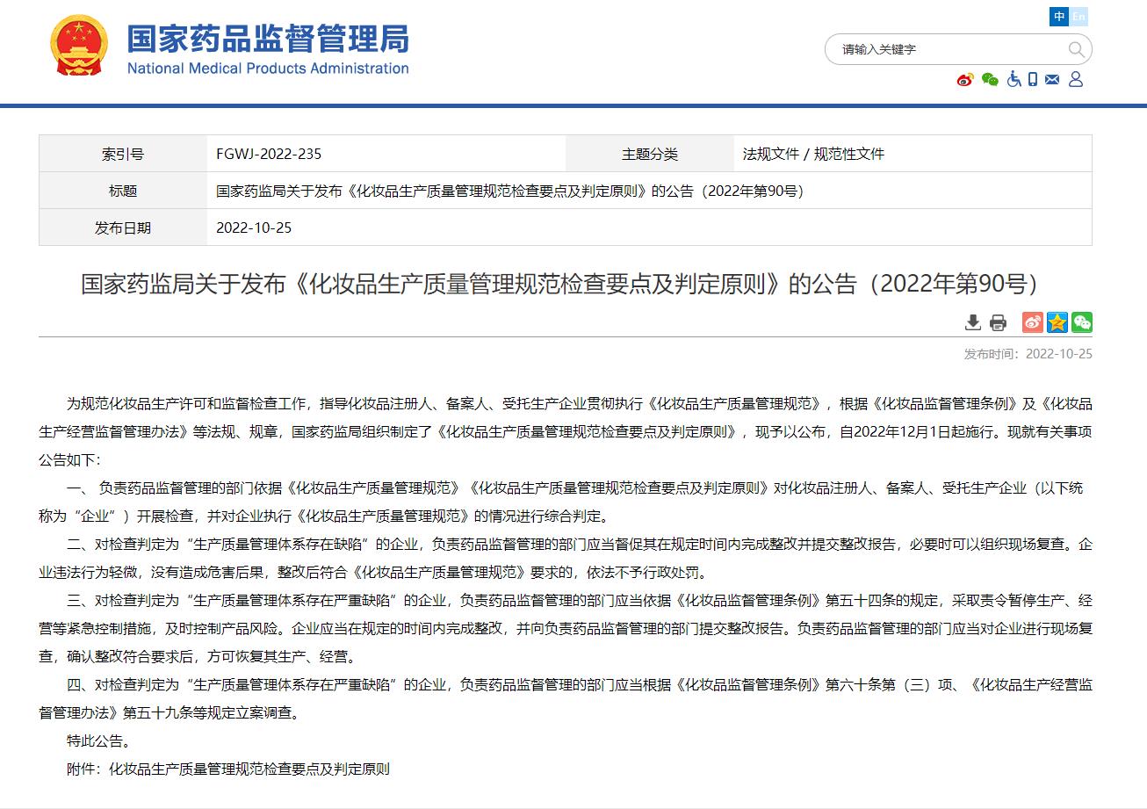
Task: Print the announcement page
Action: (x=998, y=322)
